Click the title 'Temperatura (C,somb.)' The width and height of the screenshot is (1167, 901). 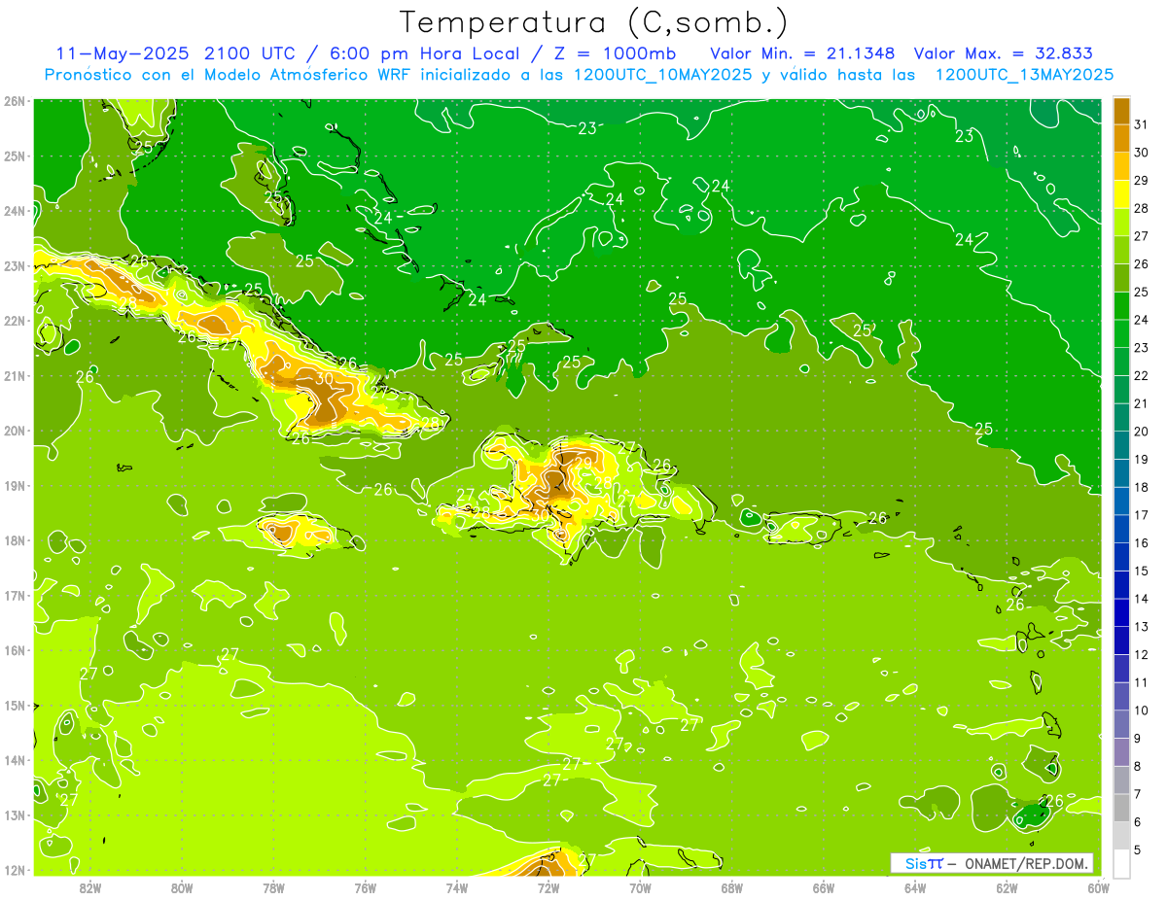pyautogui.click(x=593, y=23)
